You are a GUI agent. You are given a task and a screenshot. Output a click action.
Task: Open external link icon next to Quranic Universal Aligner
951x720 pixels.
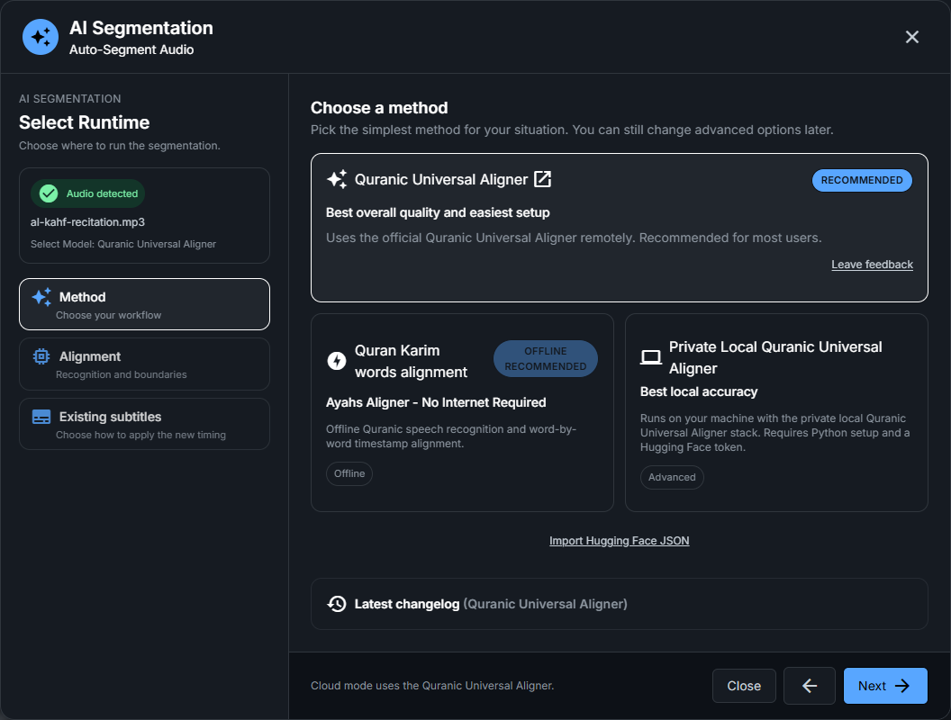coord(542,179)
